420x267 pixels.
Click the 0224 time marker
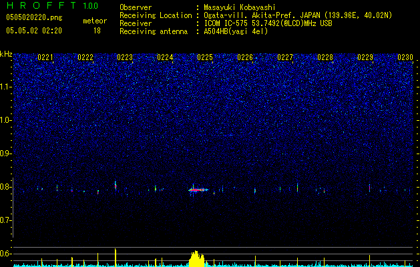pyautogui.click(x=165, y=57)
